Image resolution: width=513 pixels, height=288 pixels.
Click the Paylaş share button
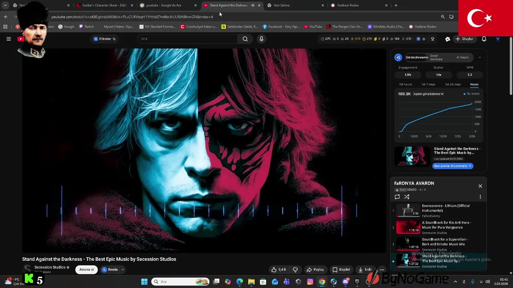315,270
